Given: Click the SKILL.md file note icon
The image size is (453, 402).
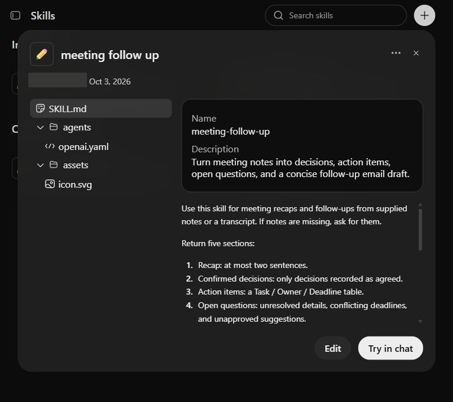Looking at the screenshot, I should (x=40, y=109).
